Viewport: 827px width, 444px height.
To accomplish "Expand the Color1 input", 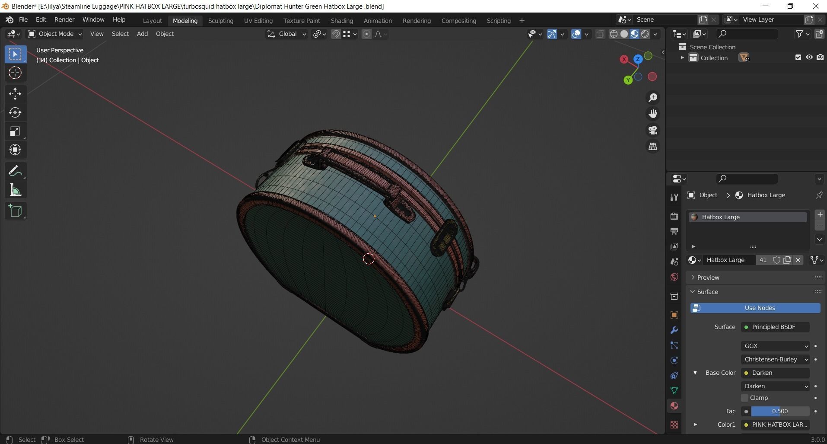I will pos(695,425).
